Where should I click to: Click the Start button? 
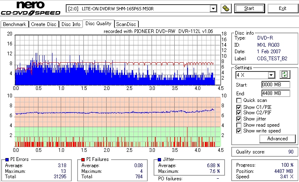pyautogui.click(x=249, y=8)
